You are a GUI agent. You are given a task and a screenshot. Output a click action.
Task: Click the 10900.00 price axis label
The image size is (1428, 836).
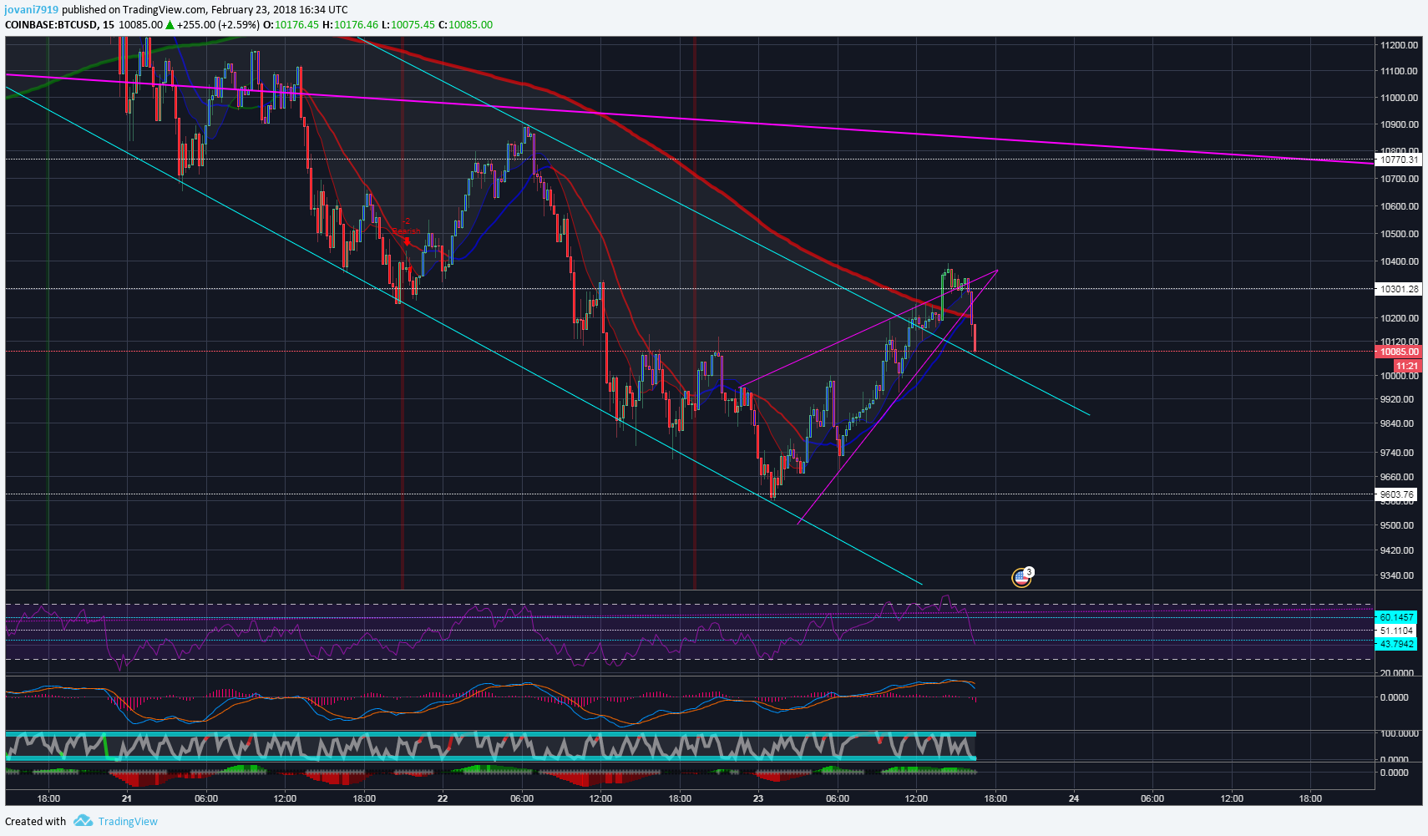click(1399, 124)
